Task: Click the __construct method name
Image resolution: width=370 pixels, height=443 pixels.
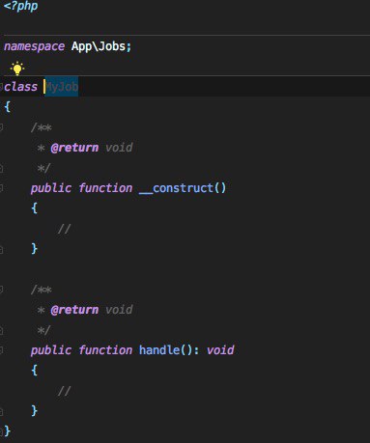Action: [176, 188]
